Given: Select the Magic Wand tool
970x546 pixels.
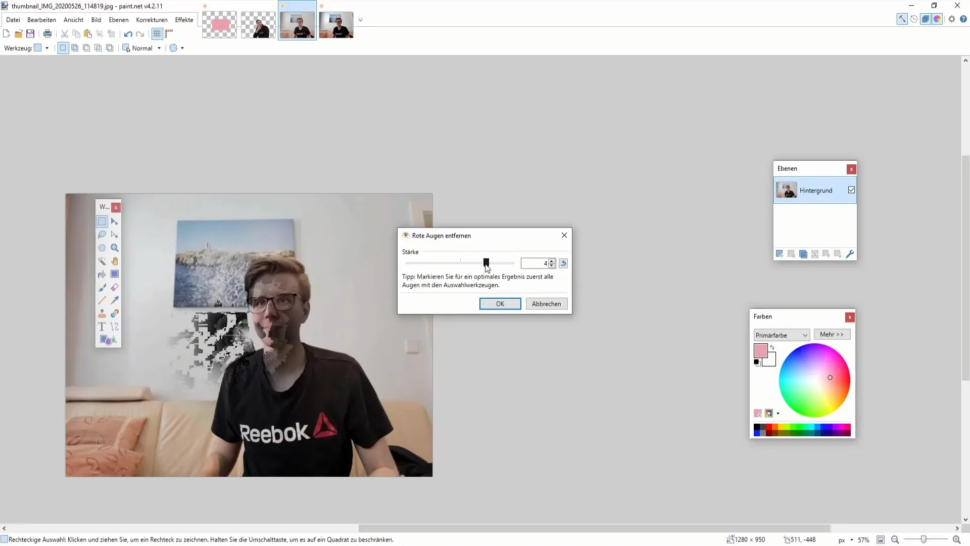Looking at the screenshot, I should point(102,261).
